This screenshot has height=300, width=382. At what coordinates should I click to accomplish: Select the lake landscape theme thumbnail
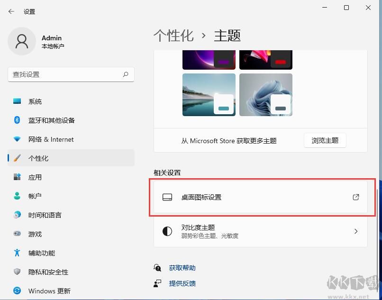click(x=209, y=95)
